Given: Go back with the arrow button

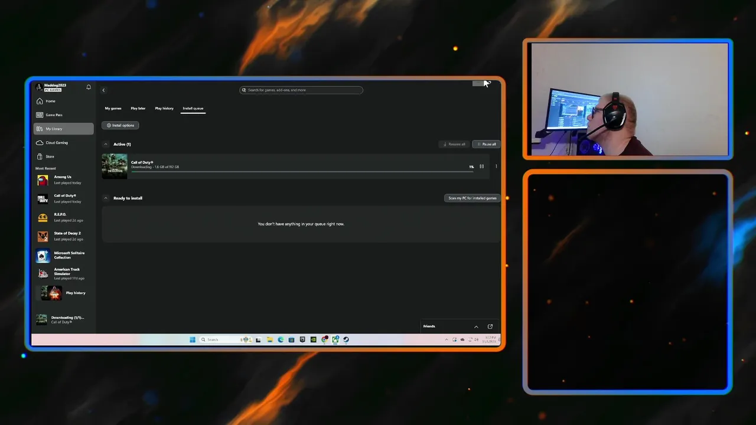Looking at the screenshot, I should click(x=103, y=90).
